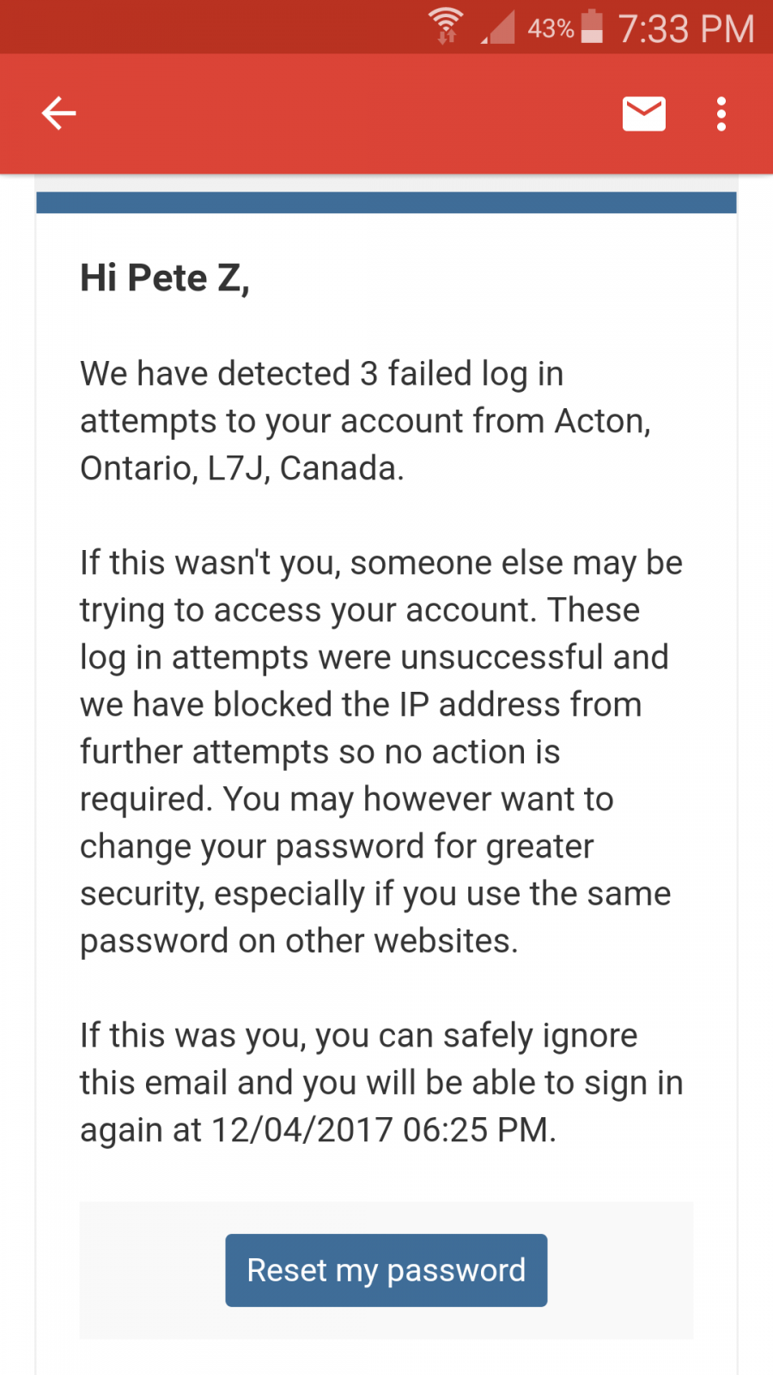Click the blue banner atop the email

[x=386, y=203]
